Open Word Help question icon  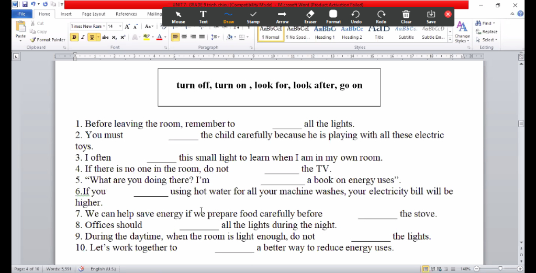point(520,14)
